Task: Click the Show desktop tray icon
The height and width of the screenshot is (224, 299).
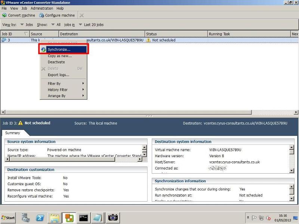Action: [x=296, y=218]
